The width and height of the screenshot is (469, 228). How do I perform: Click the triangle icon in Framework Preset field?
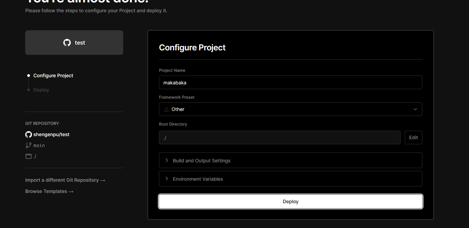(166, 109)
